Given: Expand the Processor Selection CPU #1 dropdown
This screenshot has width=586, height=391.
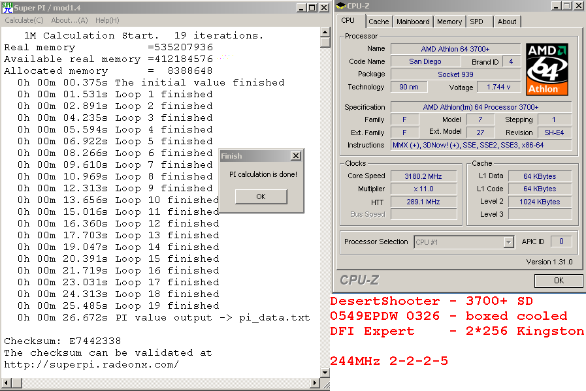Looking at the screenshot, I should point(508,242).
